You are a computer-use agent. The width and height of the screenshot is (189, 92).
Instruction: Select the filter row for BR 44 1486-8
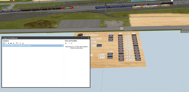(x=33, y=46)
